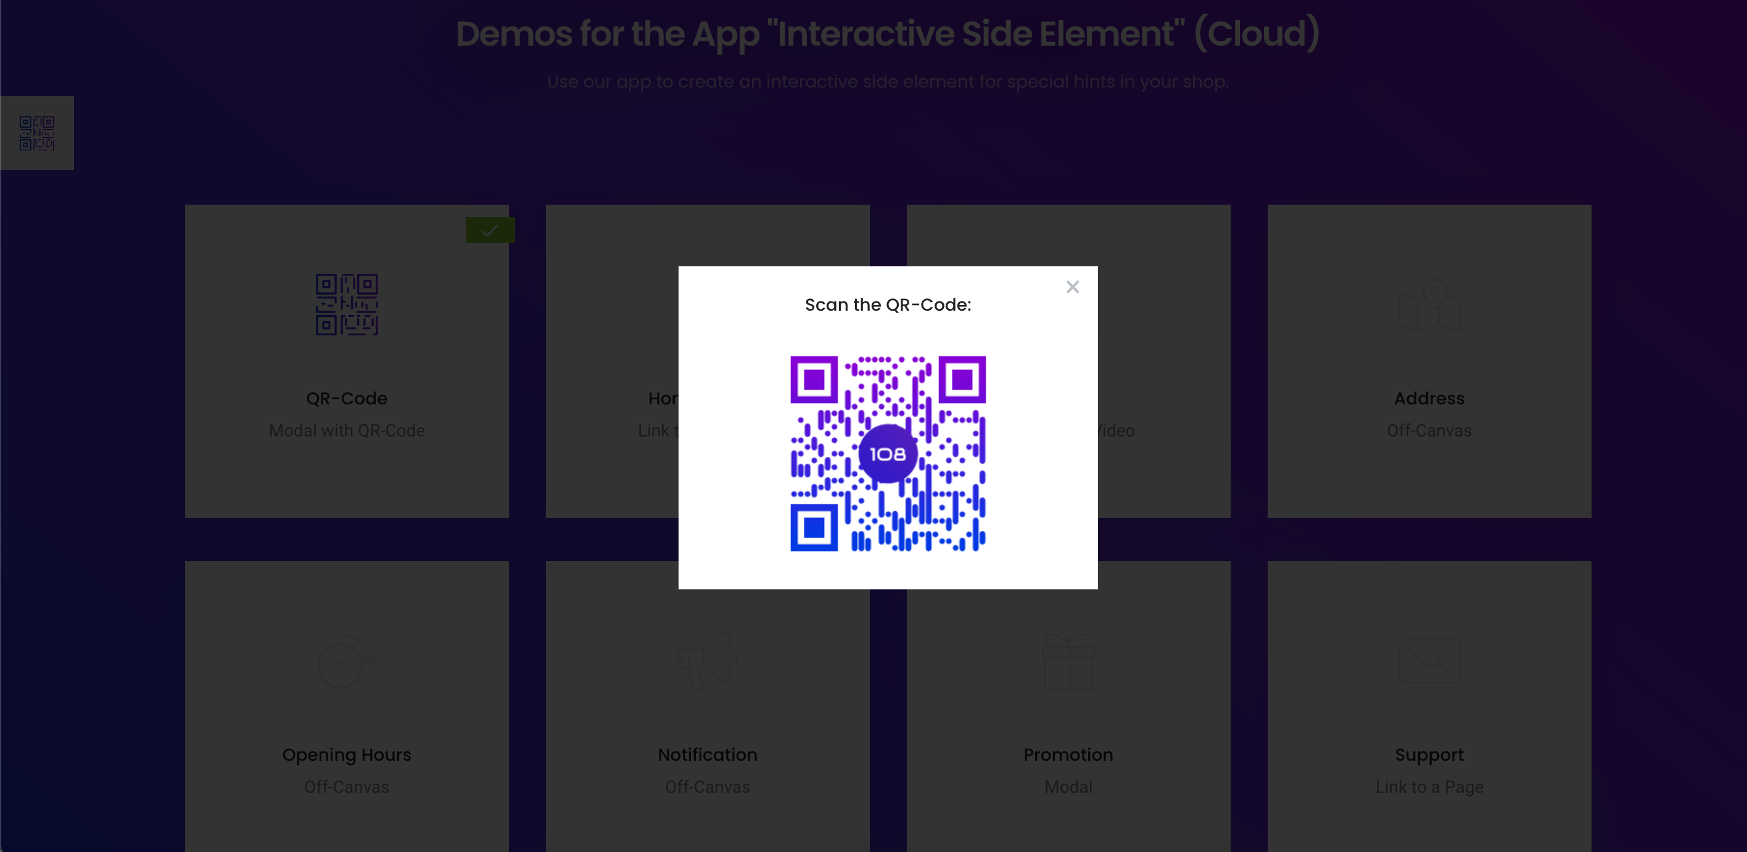This screenshot has width=1747, height=852.
Task: Click the green checkmark badge on QR-Code card
Action: click(490, 231)
